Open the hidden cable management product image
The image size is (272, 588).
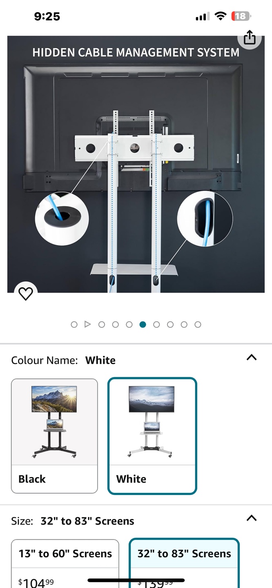pos(136,164)
